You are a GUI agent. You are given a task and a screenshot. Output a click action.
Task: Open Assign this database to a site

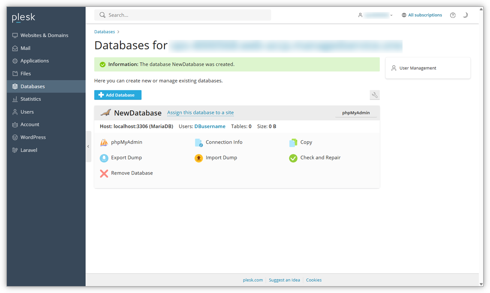coord(200,112)
